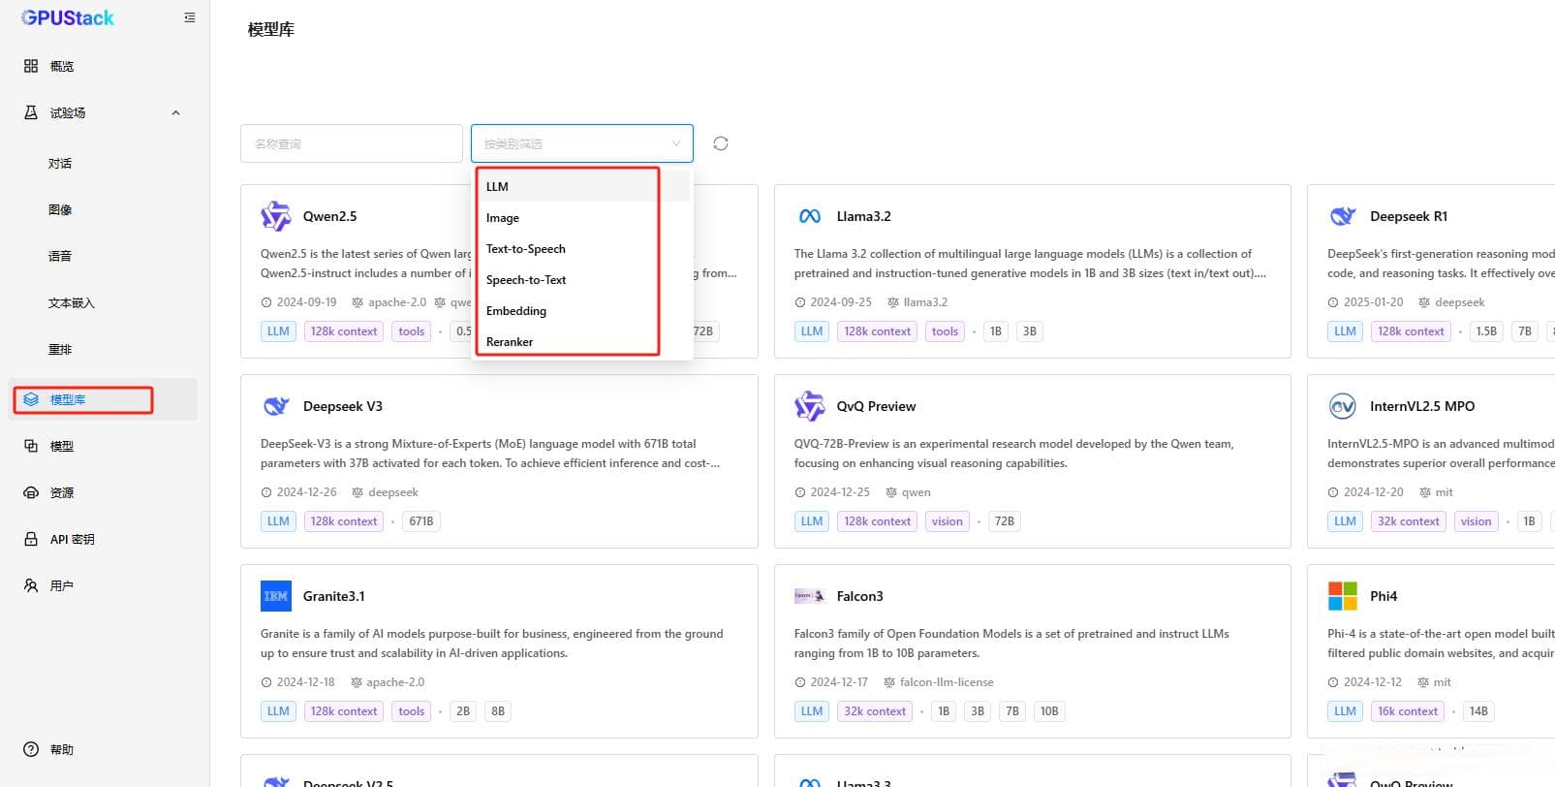1555x787 pixels.
Task: Go to the 模型库 model catalog
Action: (105, 399)
